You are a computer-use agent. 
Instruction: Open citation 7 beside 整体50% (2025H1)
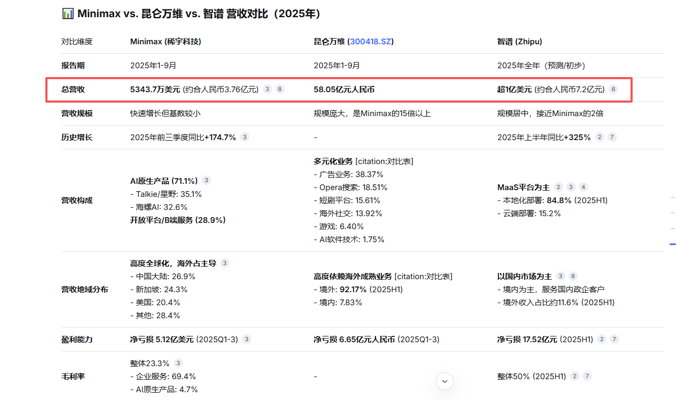click(587, 376)
